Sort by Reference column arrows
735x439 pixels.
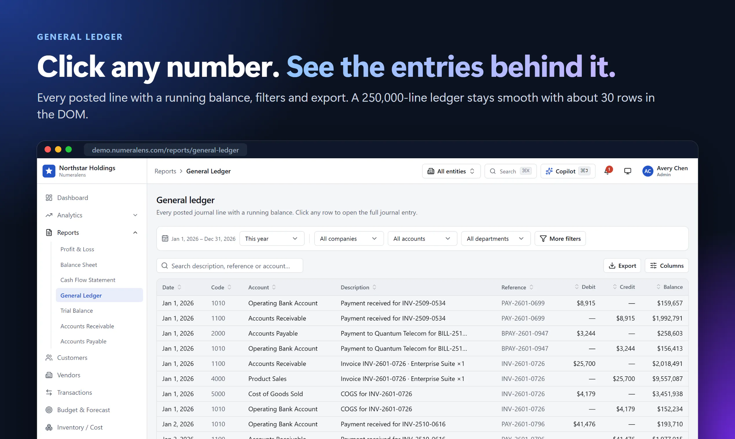coord(531,287)
